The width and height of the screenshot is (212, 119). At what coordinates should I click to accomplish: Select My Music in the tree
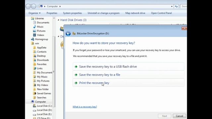(42, 77)
